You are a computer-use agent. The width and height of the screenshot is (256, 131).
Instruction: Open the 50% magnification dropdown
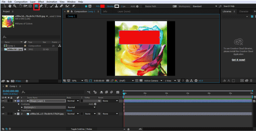pyautogui.click(x=78, y=81)
